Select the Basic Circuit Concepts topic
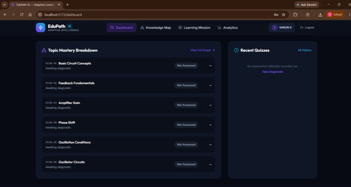Image resolution: width=351 pixels, height=187 pixels. (x=128, y=66)
